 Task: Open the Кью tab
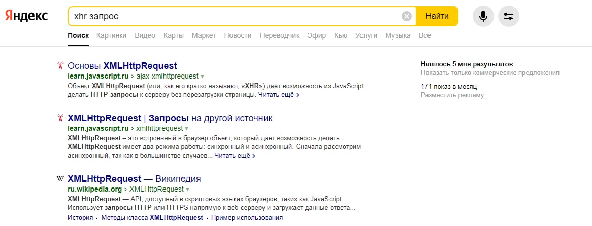click(341, 36)
